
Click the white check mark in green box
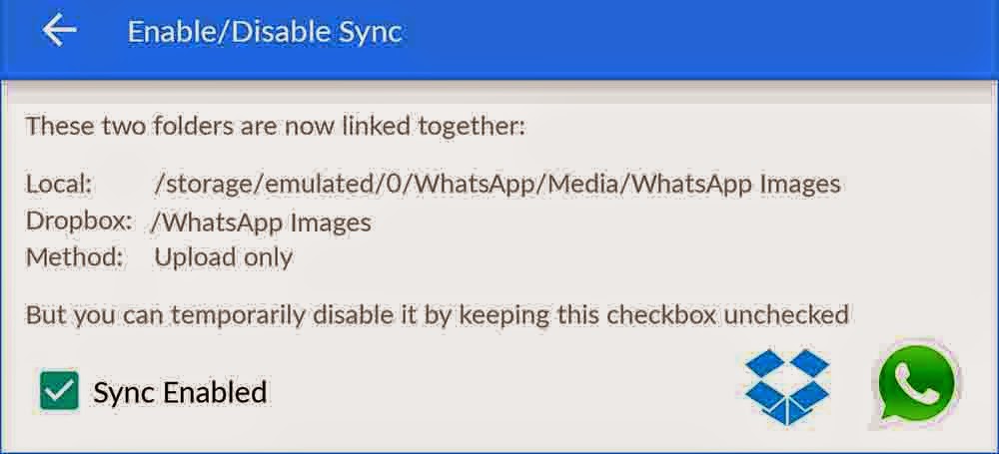[59, 391]
